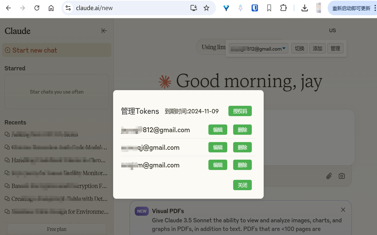The image size is (377, 235).
Task: Open the rocket extension icon
Action: [240, 8]
